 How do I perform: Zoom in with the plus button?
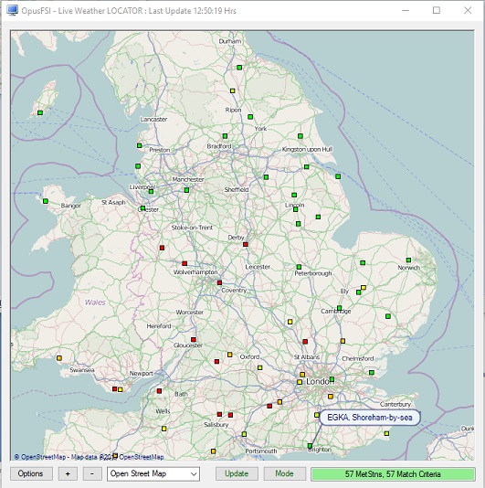(x=68, y=473)
